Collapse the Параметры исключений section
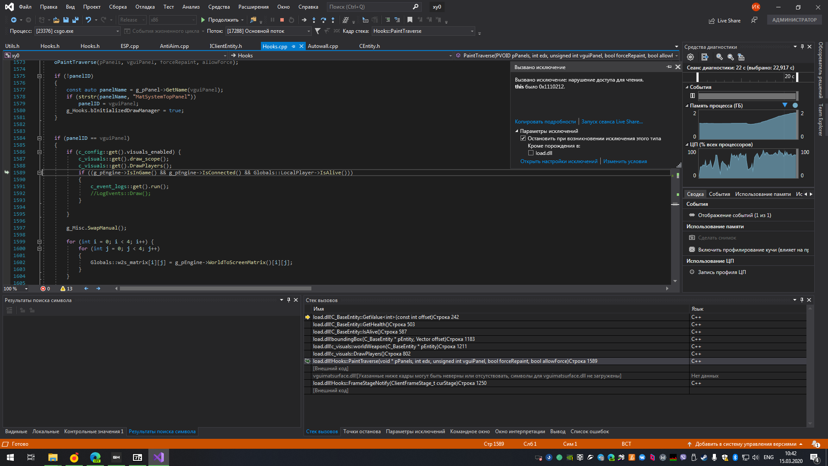The height and width of the screenshot is (466, 828). coord(517,131)
